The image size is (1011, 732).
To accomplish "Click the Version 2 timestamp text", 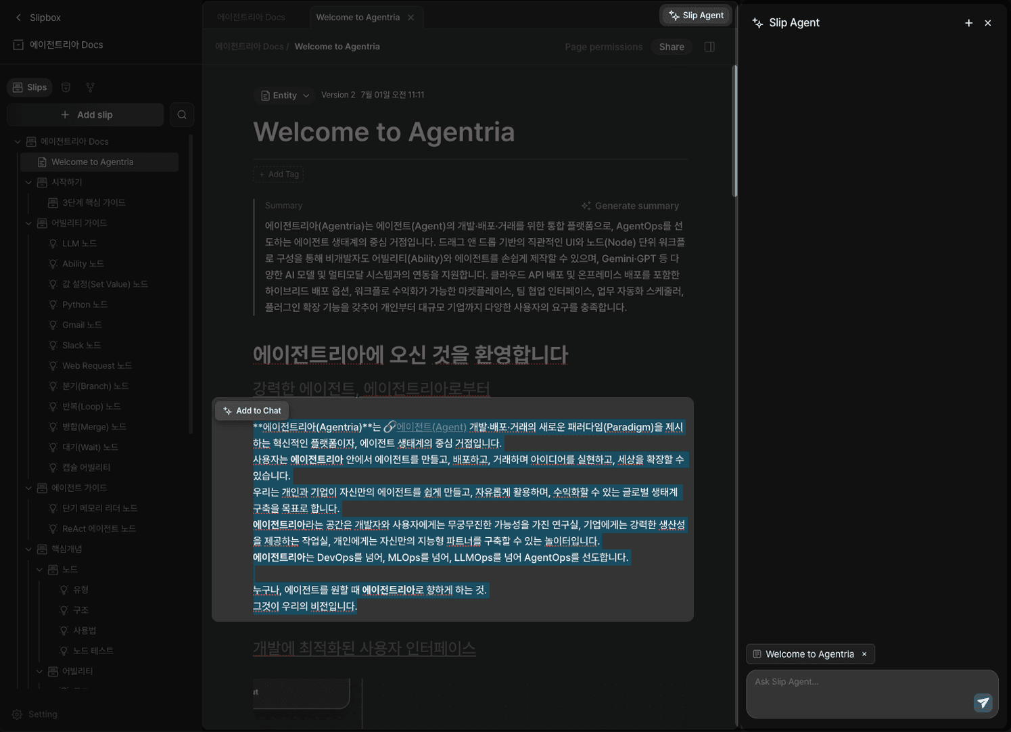I will 373,95.
